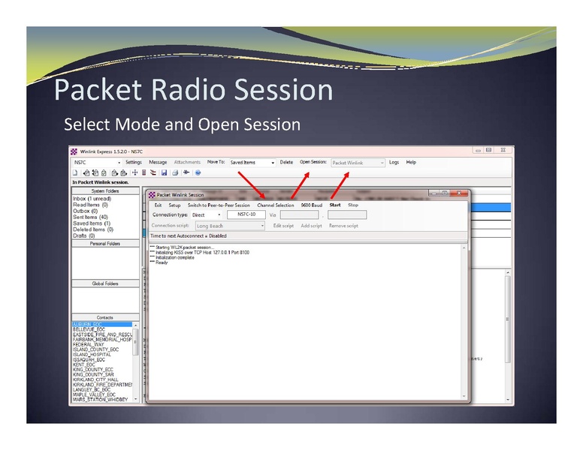Click the second envelope icon with right arrow
583x450 pixels.
pyautogui.click(x=123, y=172)
